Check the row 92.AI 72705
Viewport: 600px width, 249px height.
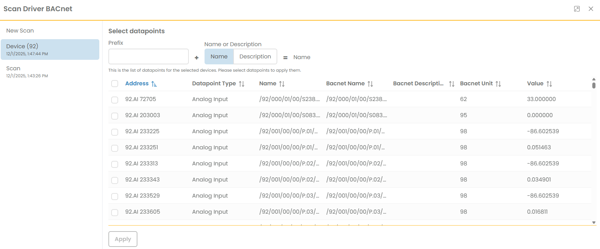point(115,100)
